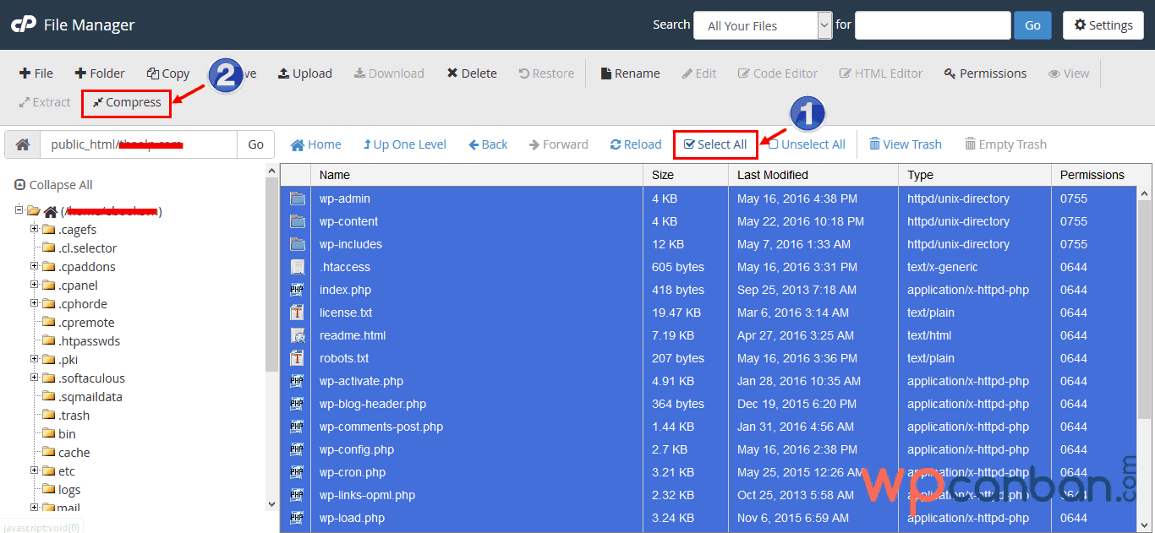The image size is (1155, 533).
Task: Open the All Your Files search dropdown
Action: (763, 25)
